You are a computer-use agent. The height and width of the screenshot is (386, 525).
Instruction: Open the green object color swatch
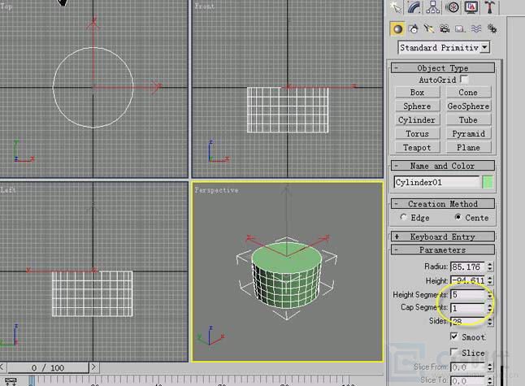[488, 182]
